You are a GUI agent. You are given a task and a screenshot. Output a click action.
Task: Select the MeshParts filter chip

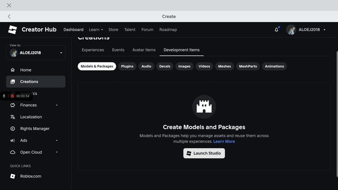(x=248, y=66)
